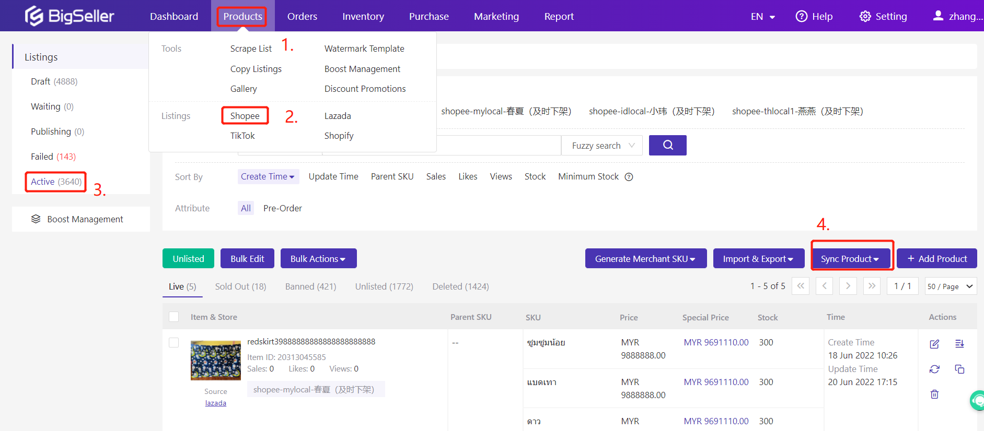Click the page number input box
This screenshot has width=984, height=431.
coord(902,286)
